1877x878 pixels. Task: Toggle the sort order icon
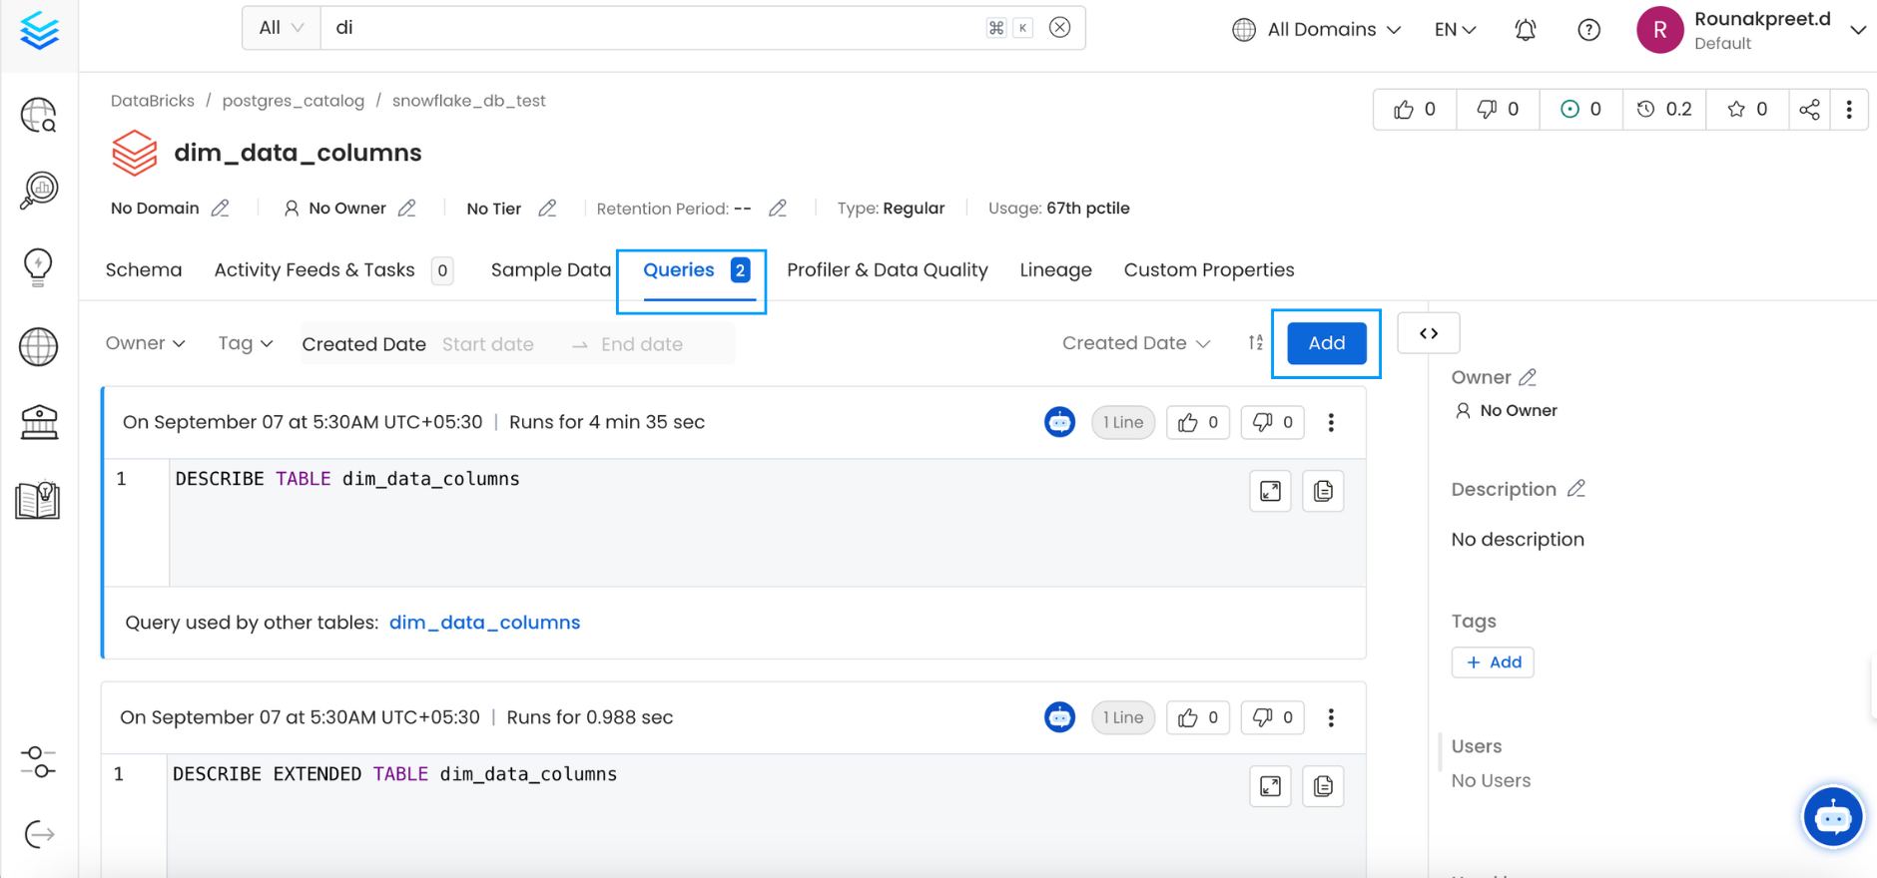coord(1255,343)
